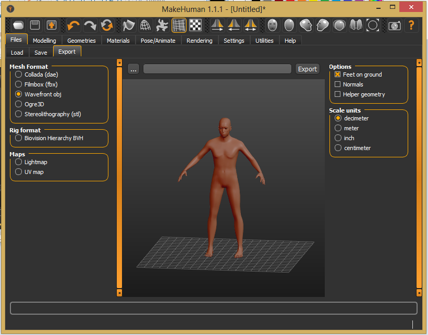The width and height of the screenshot is (428, 335).
Task: Click right scrollbar bottom arrow button
Action: pos(419,293)
